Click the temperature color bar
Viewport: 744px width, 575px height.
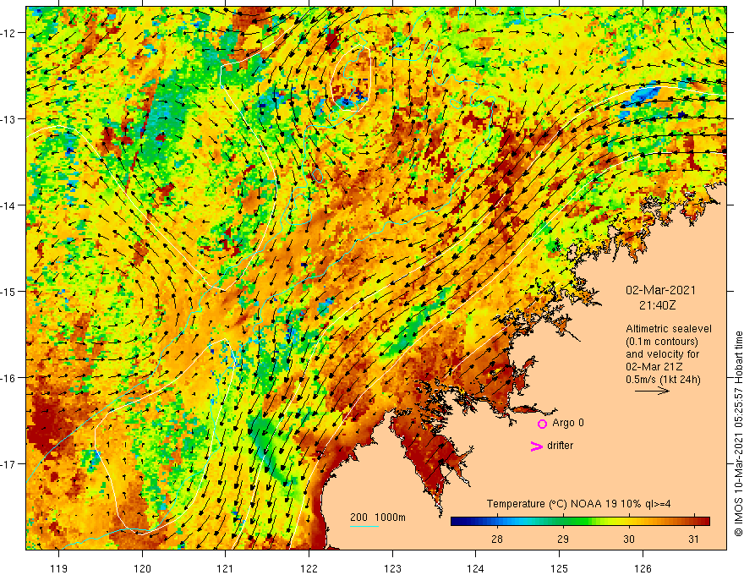[580, 522]
